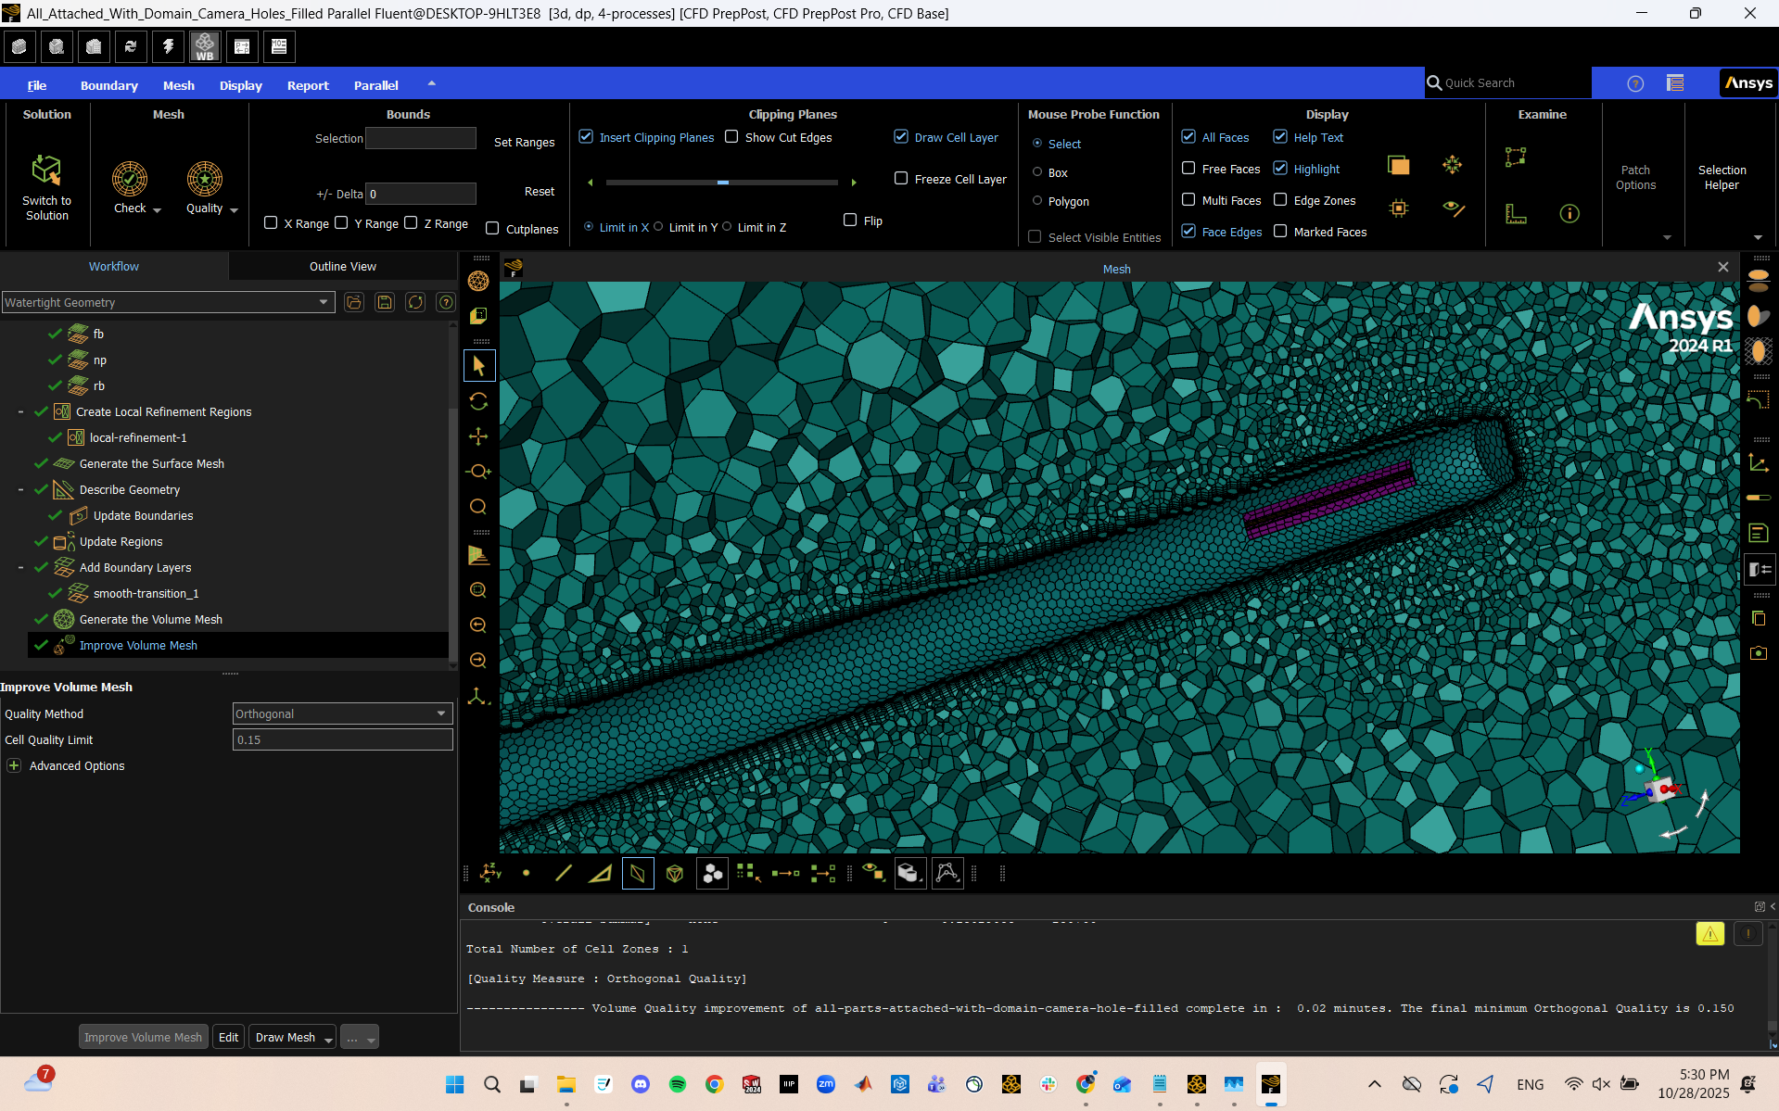Click the Examine info circle icon
Screen dimensions: 1779x1111
1569,213
